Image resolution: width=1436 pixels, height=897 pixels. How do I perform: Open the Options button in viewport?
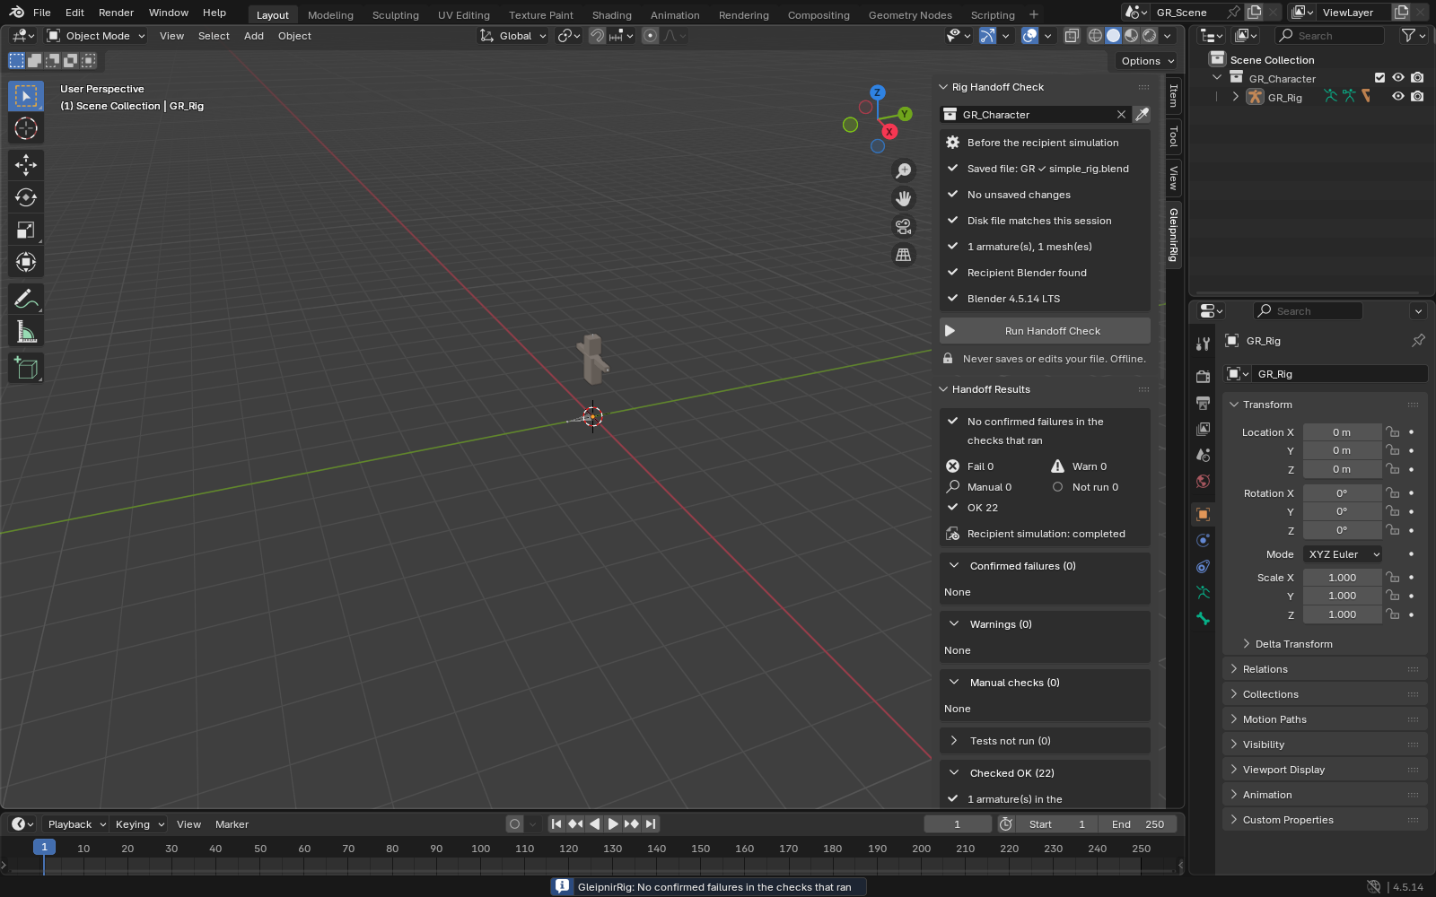pyautogui.click(x=1146, y=61)
